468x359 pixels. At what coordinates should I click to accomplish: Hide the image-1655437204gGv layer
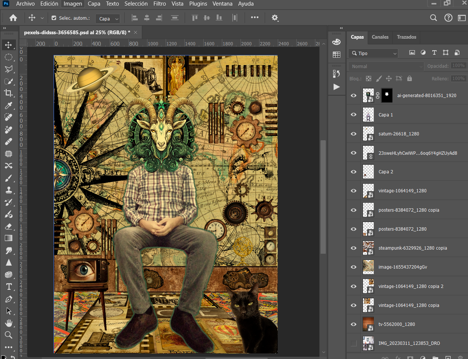pyautogui.click(x=354, y=267)
